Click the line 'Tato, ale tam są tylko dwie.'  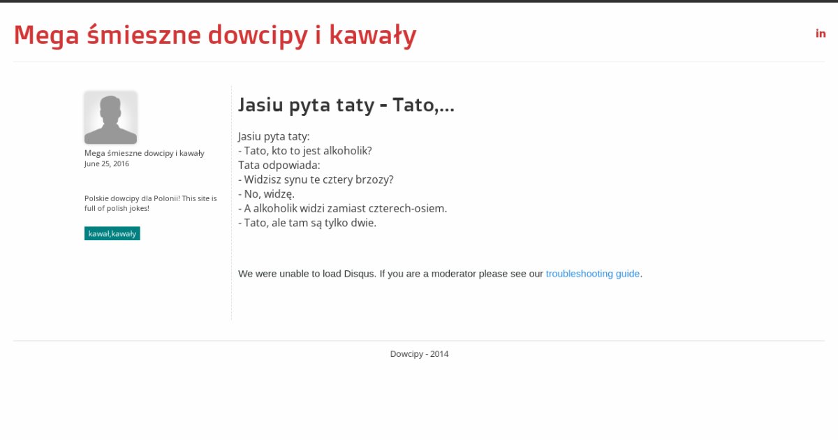pyautogui.click(x=310, y=223)
